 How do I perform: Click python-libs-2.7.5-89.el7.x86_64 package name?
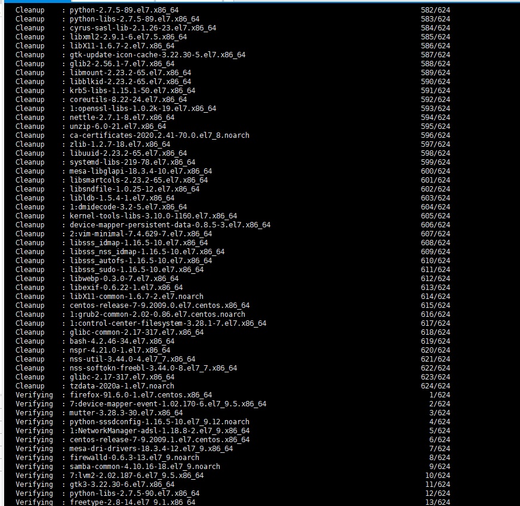pos(134,19)
